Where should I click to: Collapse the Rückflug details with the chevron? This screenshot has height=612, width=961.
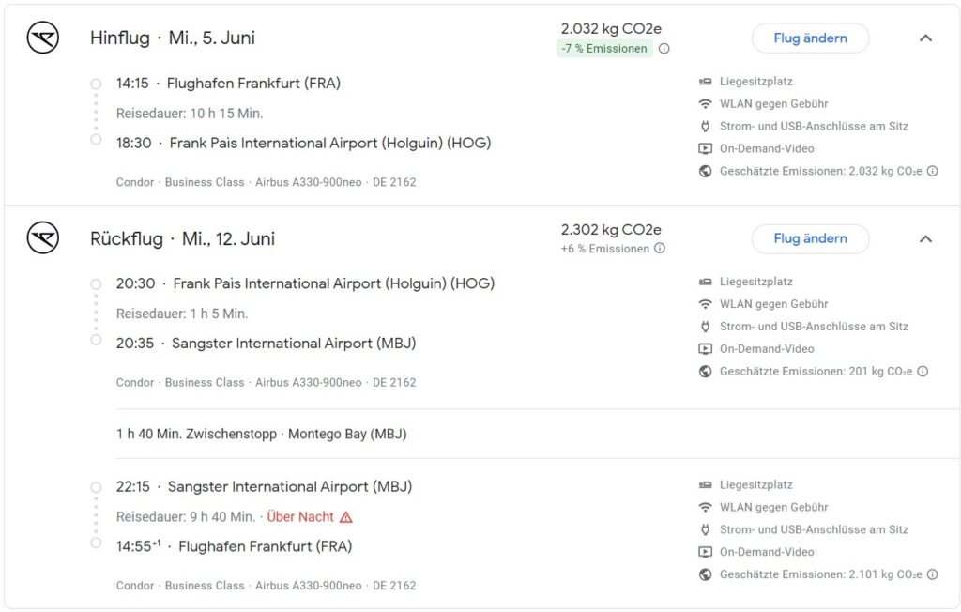coord(925,238)
